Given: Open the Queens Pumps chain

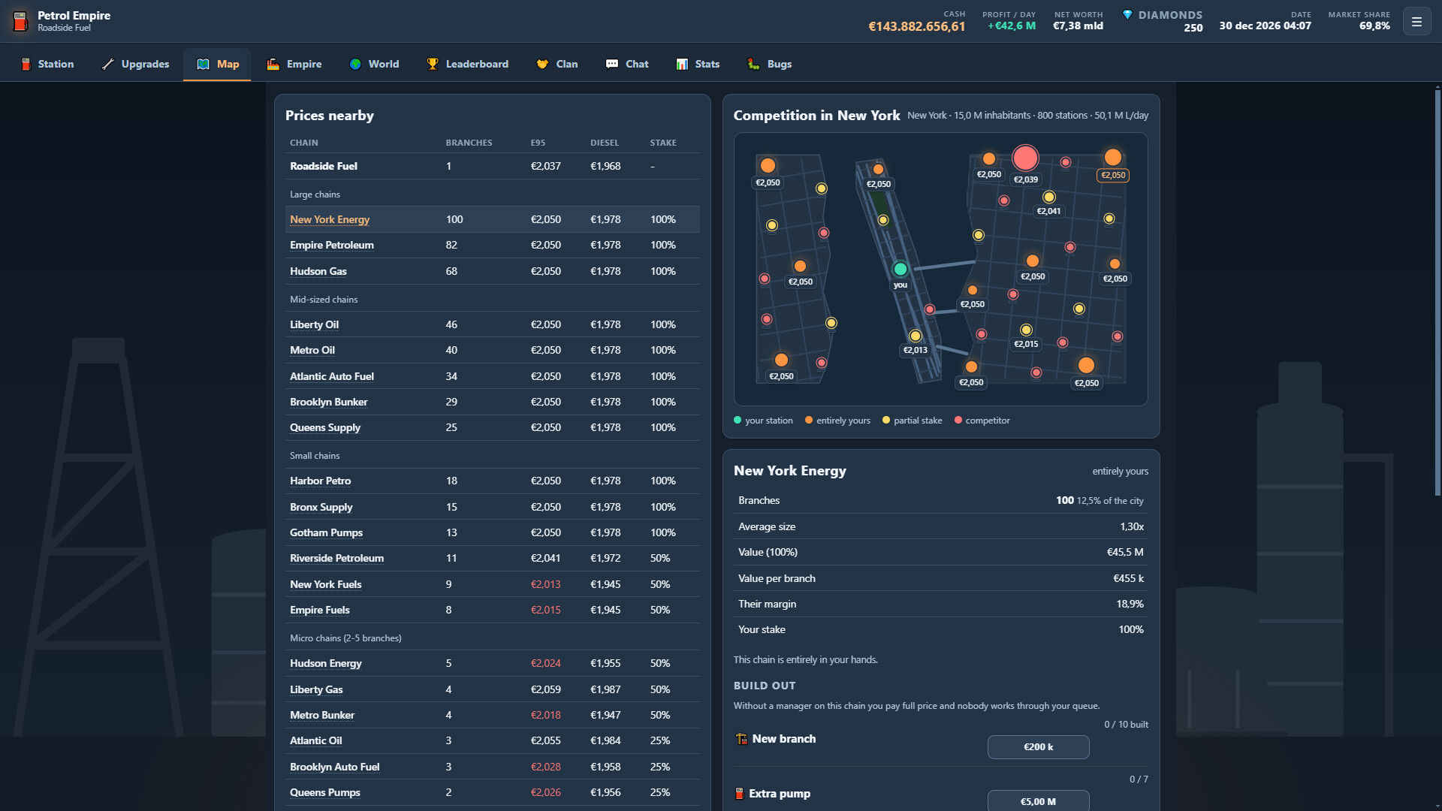Looking at the screenshot, I should [x=325, y=792].
